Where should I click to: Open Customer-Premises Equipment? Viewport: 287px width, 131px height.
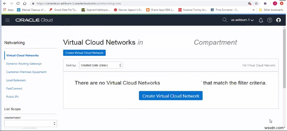click(x=26, y=72)
